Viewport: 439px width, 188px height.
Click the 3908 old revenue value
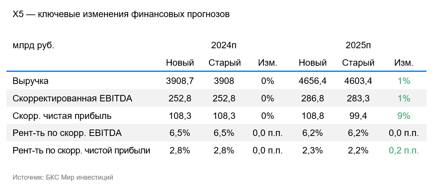224,81
